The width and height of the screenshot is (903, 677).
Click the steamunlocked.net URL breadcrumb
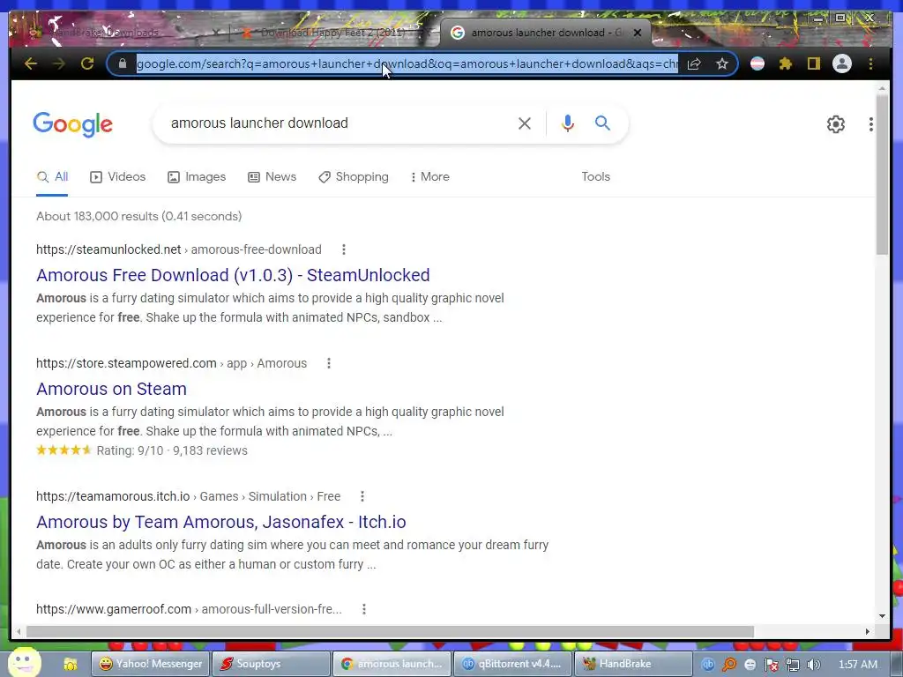pyautogui.click(x=178, y=249)
